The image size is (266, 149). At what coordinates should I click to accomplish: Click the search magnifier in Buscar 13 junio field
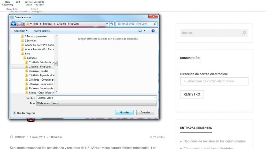coord(155,24)
